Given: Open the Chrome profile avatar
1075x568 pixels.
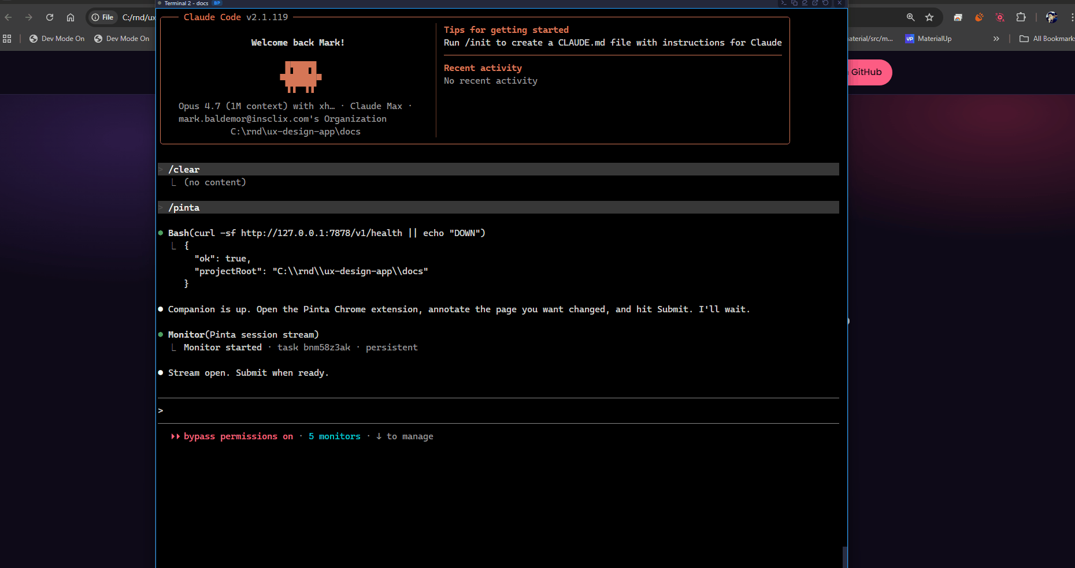Looking at the screenshot, I should pyautogui.click(x=1051, y=17).
